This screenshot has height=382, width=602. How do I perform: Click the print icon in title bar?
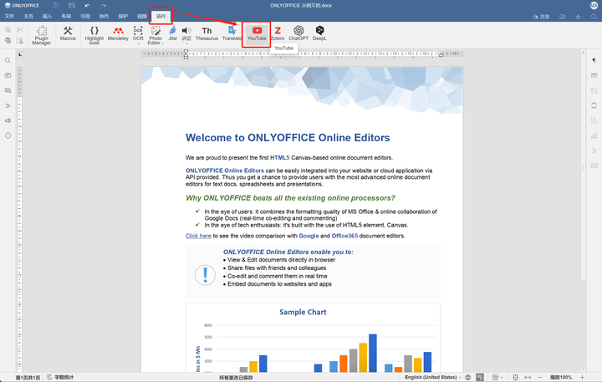tap(72, 5)
